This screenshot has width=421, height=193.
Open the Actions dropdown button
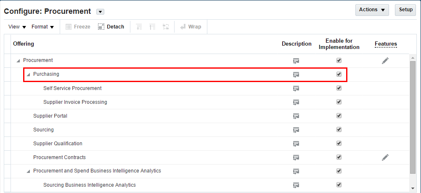coord(372,10)
